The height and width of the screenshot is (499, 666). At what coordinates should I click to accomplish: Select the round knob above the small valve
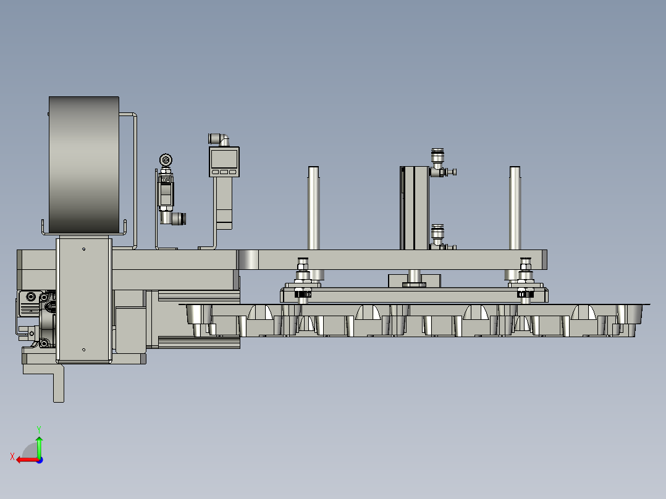pyautogui.click(x=166, y=160)
